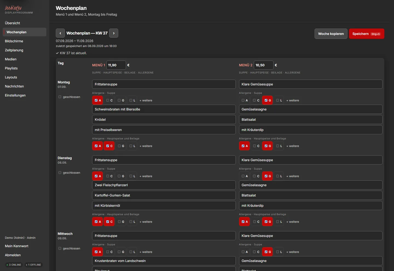Click the Woche kopieren button
This screenshot has height=271, width=394.
coord(331,34)
